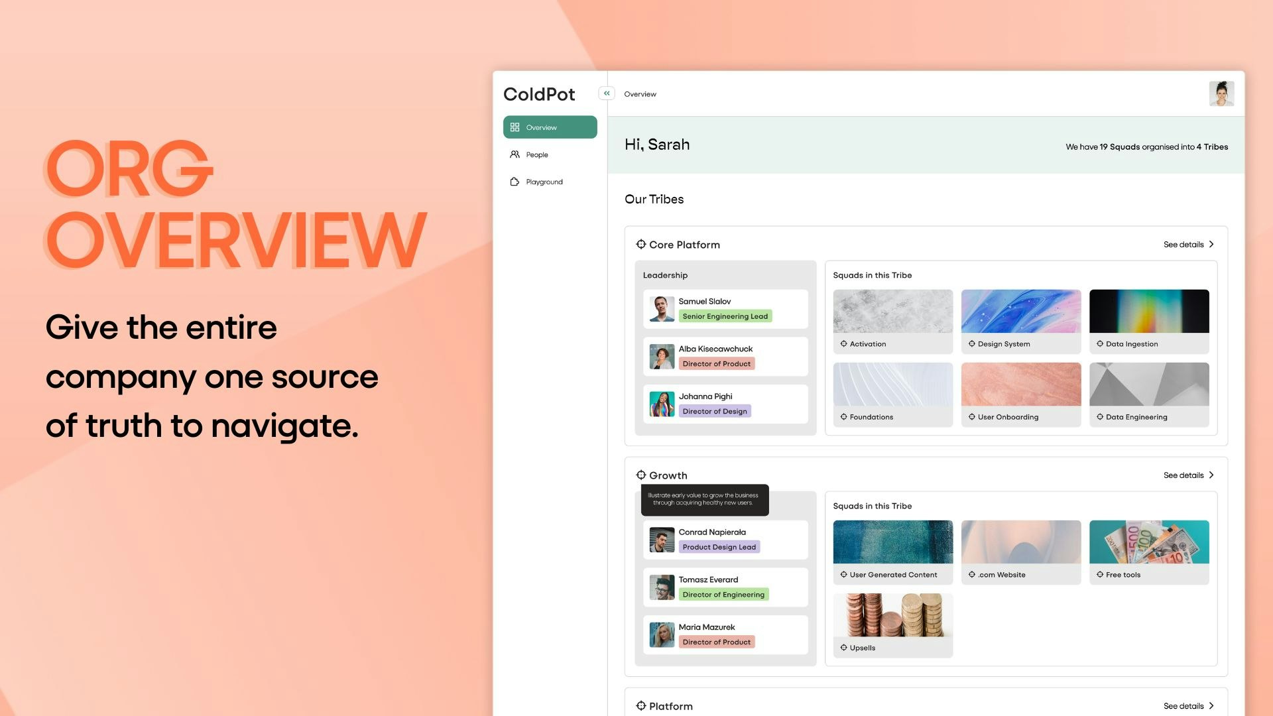
Task: Select the Overview menu item
Action: [x=550, y=127]
